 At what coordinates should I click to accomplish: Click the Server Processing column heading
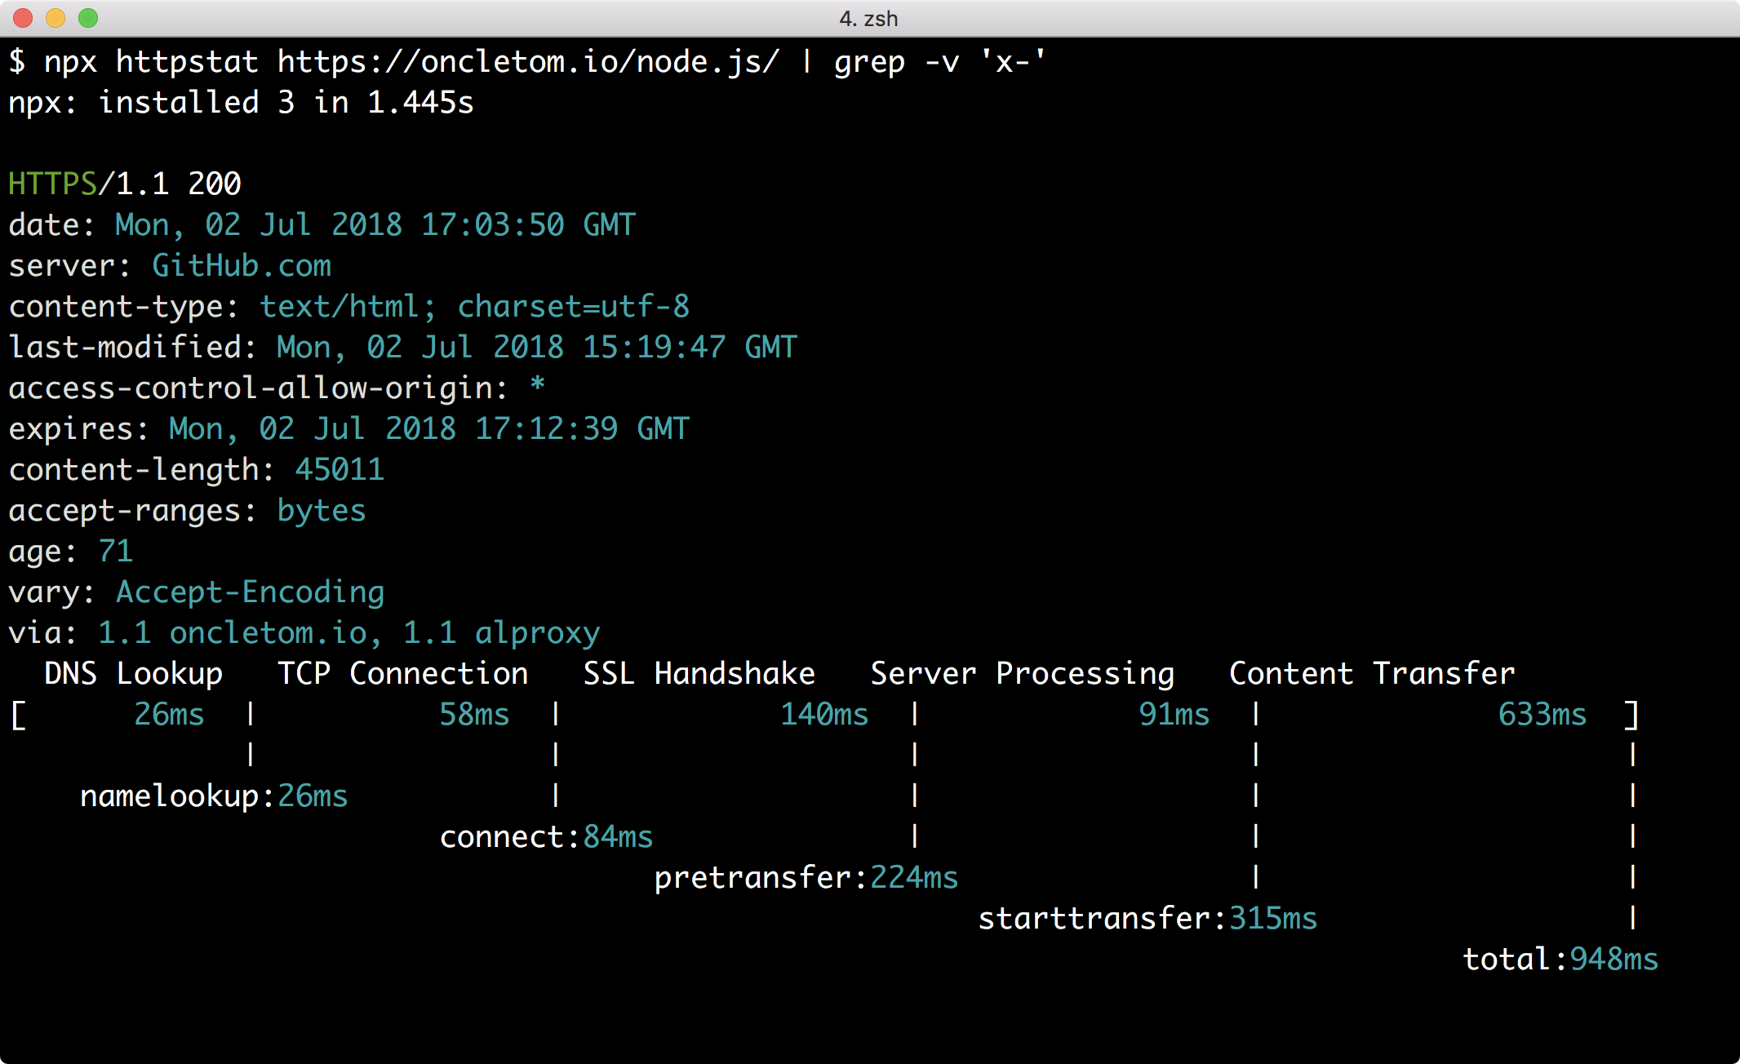[x=1022, y=674]
